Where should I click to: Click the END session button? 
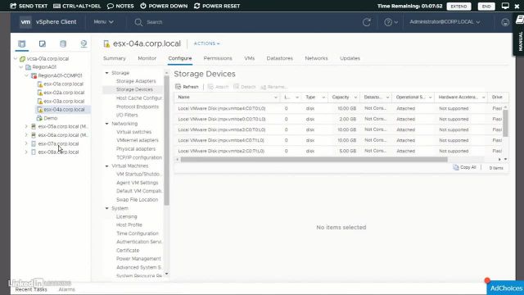tap(486, 7)
